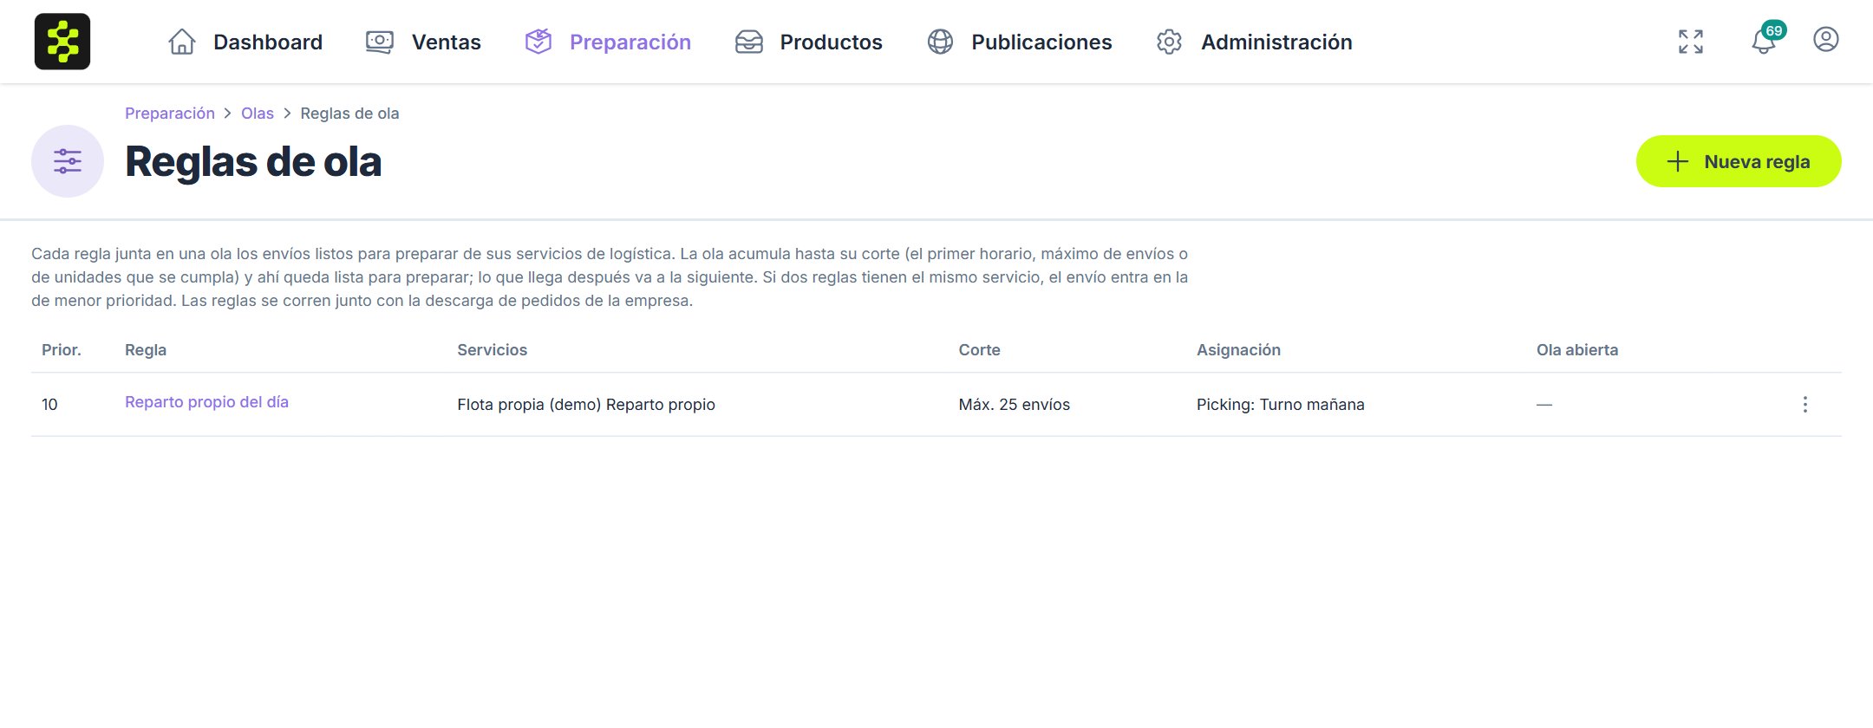Click the Ola abierta column header
The height and width of the screenshot is (728, 1873).
click(x=1577, y=350)
